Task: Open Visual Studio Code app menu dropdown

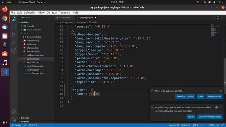Action: (x=31, y=2)
